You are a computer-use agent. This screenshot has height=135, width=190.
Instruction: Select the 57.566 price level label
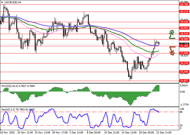pyautogui.click(x=184, y=46)
